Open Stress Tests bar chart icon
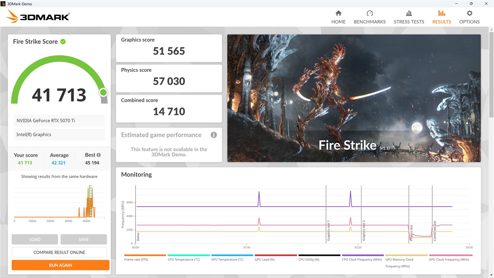494x278 pixels. pyautogui.click(x=409, y=14)
